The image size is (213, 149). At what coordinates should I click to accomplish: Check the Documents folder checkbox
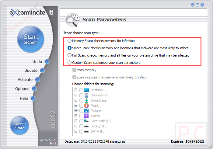click(x=81, y=95)
